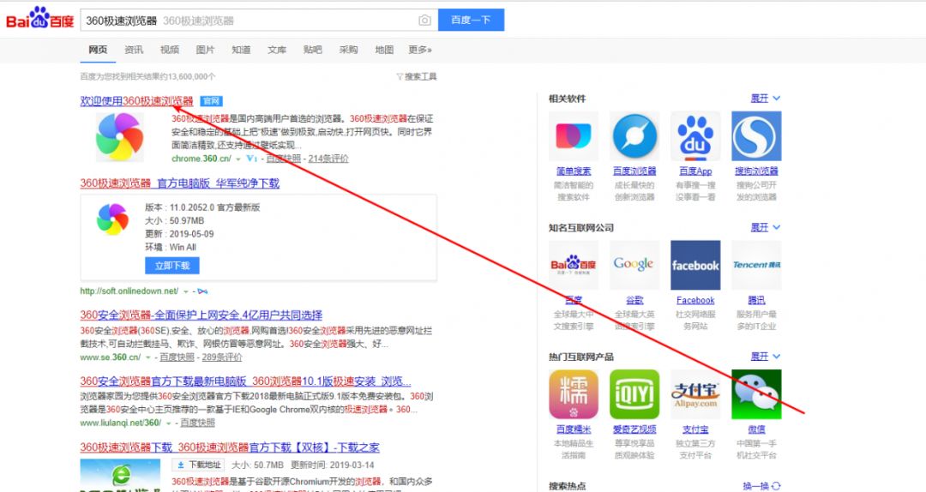Click the 搜索工具 filter icon
Viewport: 926px width, 492px height.
tap(400, 77)
